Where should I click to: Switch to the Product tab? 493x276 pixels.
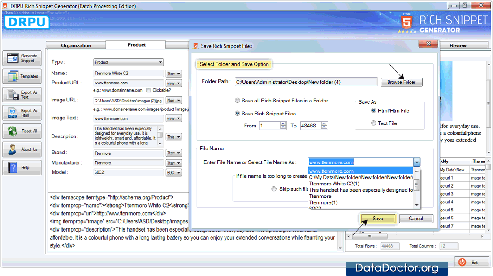click(136, 45)
